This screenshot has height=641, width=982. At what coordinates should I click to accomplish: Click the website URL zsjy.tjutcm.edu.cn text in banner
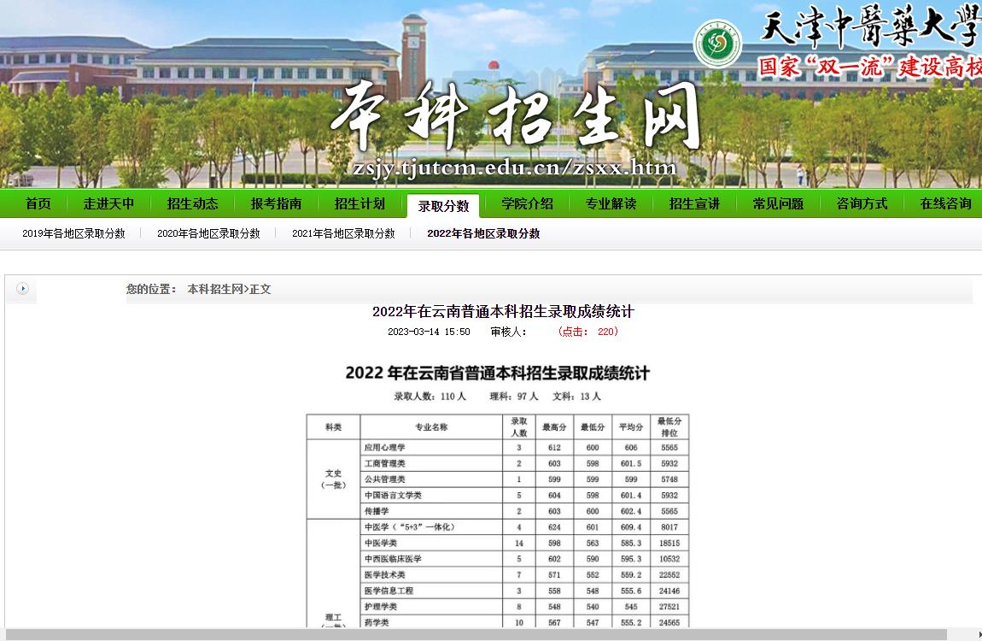(x=515, y=168)
